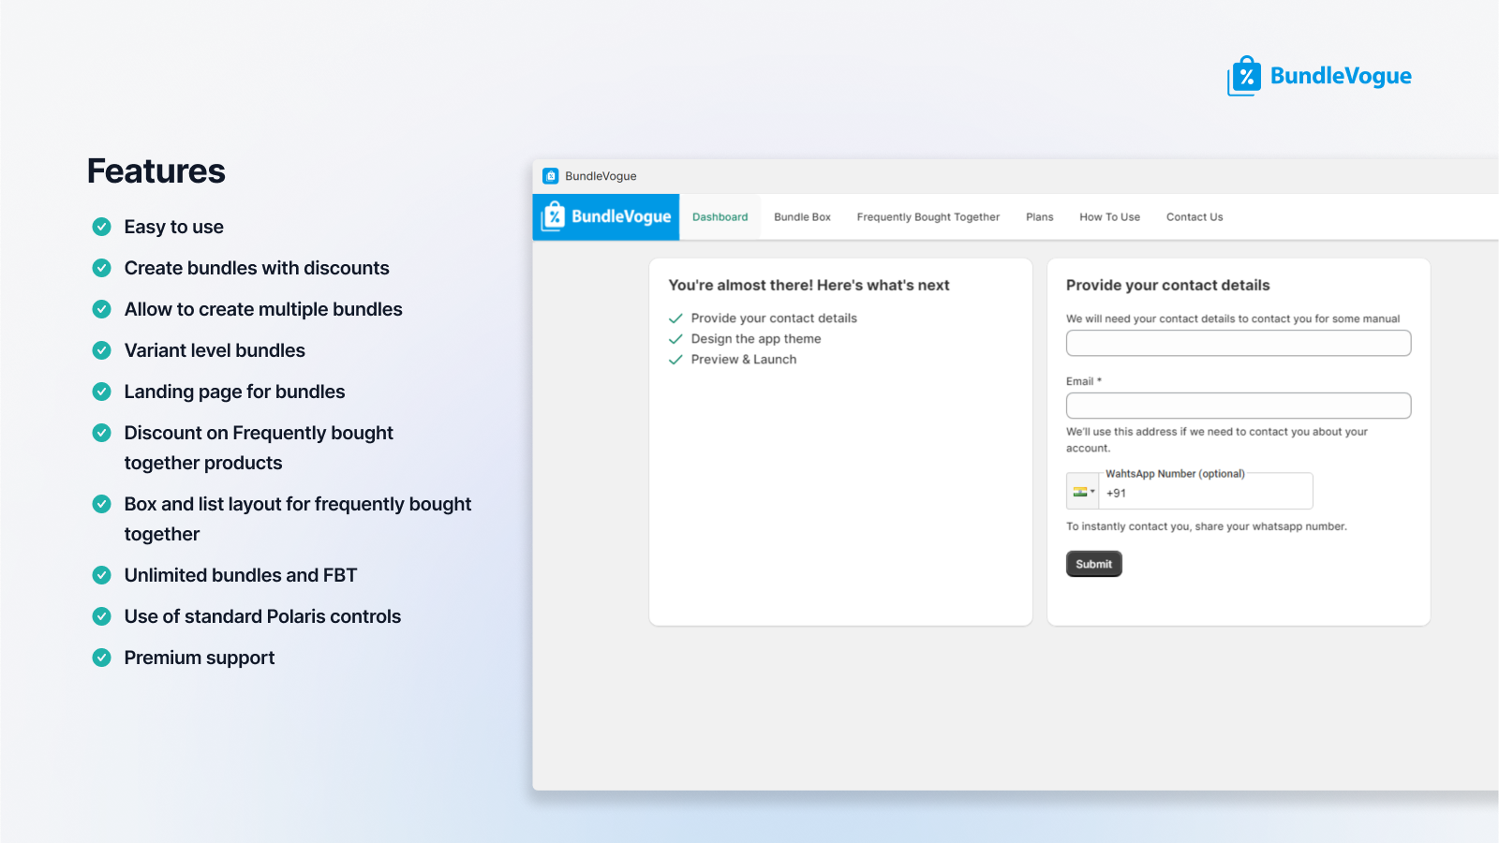Viewport: 1499px width, 843px height.
Task: Click the 'Create bundles with discounts' feature text
Action: coord(257,268)
